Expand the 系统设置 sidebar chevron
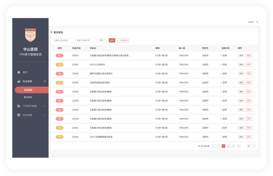Viewport: 273px width, 176px height. point(45,115)
